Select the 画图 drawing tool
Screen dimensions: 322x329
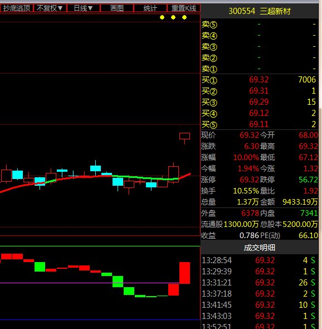point(117,8)
